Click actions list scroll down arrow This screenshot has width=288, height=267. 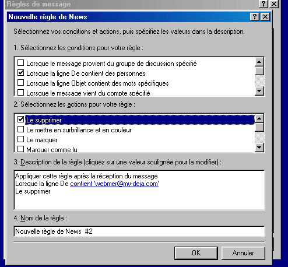259,147
